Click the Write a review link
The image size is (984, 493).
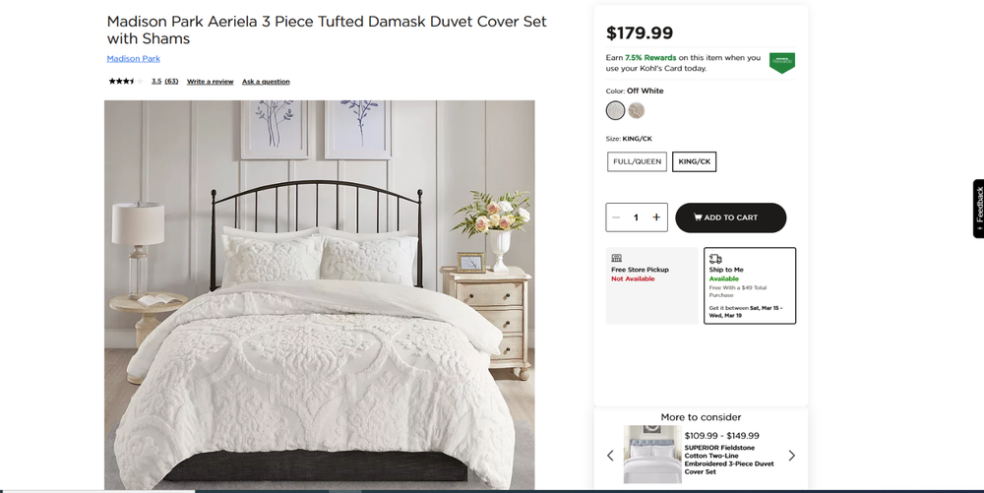point(211,82)
